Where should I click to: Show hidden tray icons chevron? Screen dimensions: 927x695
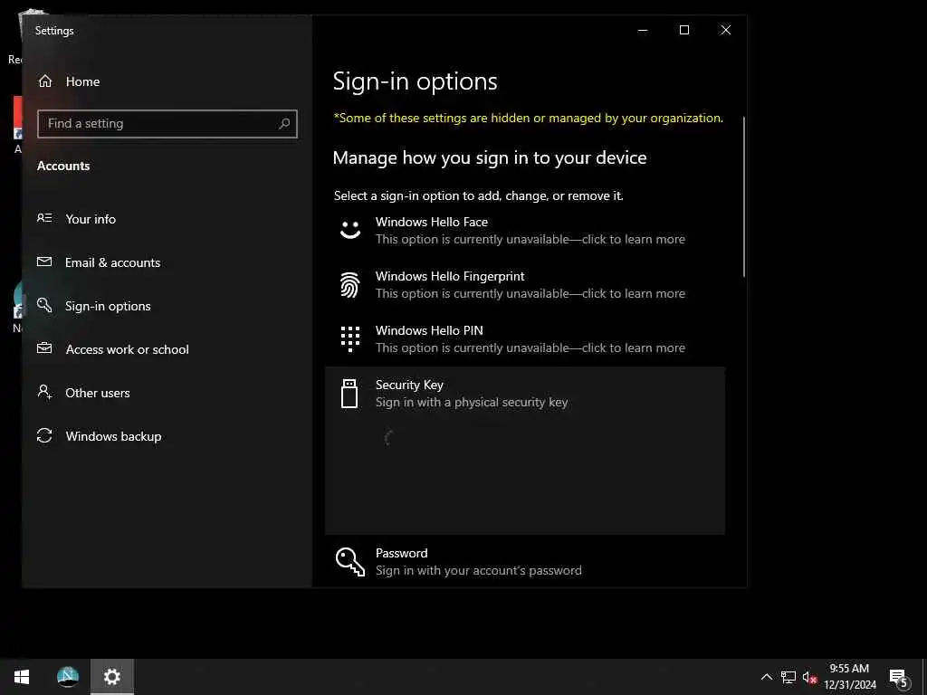click(767, 677)
